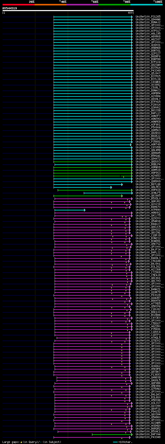165x444 pixels.
Task: Select the UniRef100_A6ZI67 label
Action: (x=148, y=40)
